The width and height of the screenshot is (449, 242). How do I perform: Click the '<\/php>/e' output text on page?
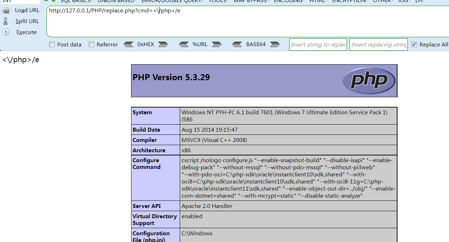point(21,60)
